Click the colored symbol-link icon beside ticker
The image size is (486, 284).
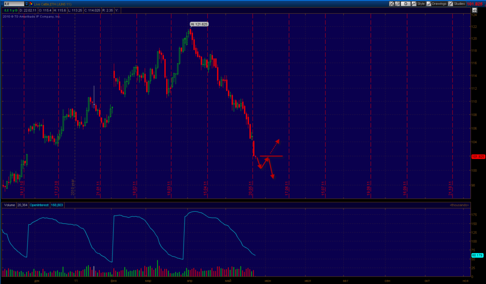pos(31,4)
